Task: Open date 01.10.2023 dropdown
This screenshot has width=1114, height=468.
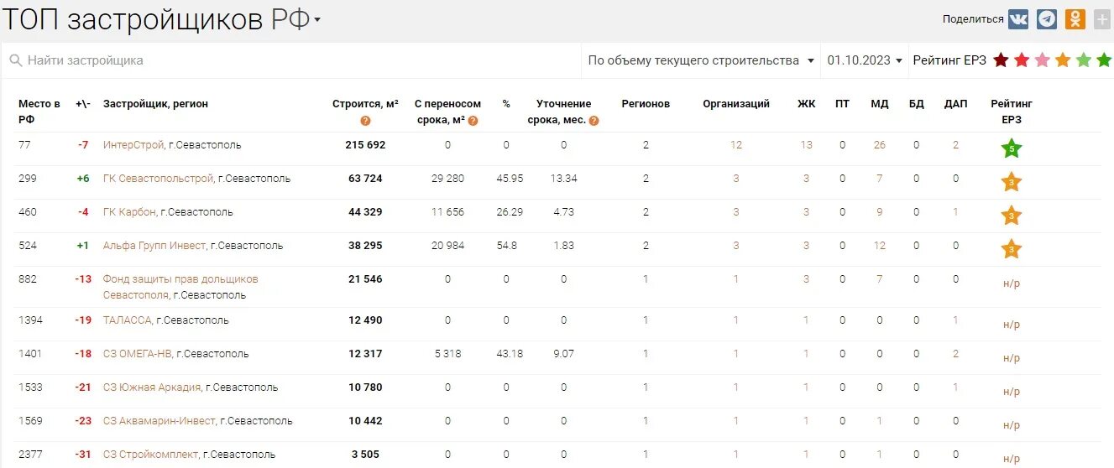Action: click(865, 60)
